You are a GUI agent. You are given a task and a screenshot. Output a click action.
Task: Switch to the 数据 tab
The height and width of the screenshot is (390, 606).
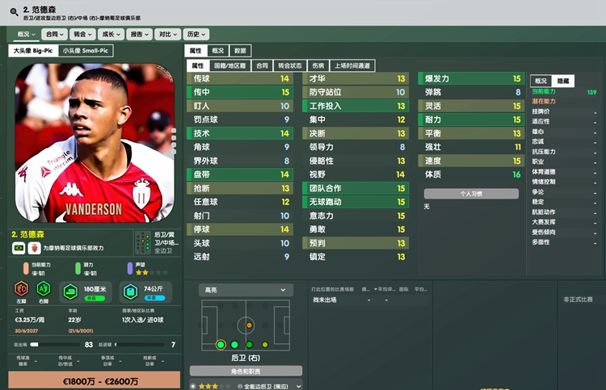(240, 51)
